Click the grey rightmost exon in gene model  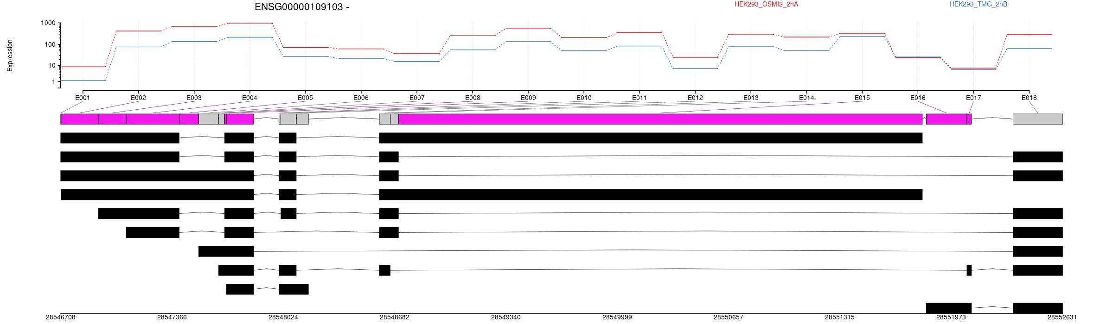point(1038,119)
